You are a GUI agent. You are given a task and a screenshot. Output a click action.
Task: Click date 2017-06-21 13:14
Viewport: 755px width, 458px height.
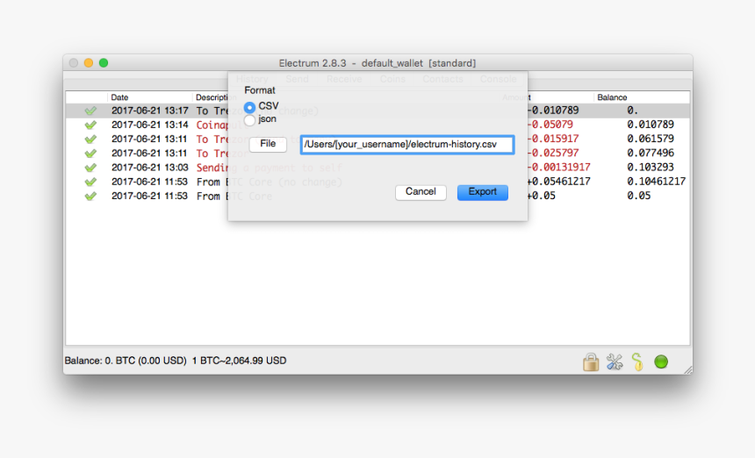point(150,125)
